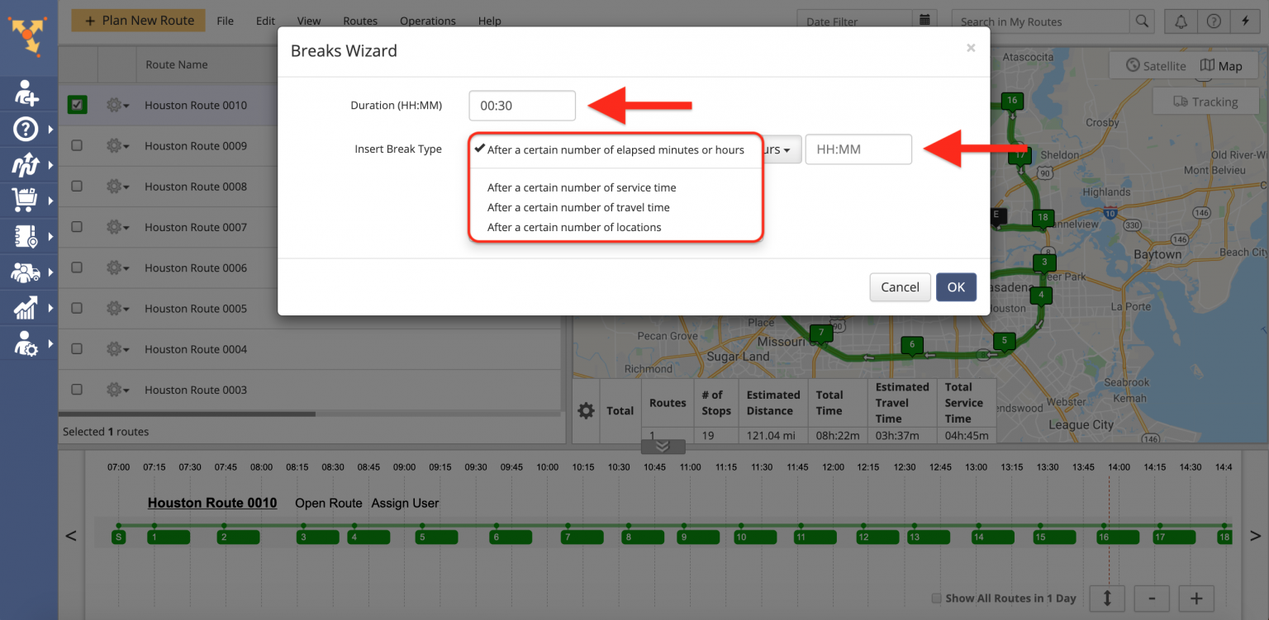Enable Show All Routes in 1 Day
Screen dimensions: 1269x620
(x=937, y=599)
